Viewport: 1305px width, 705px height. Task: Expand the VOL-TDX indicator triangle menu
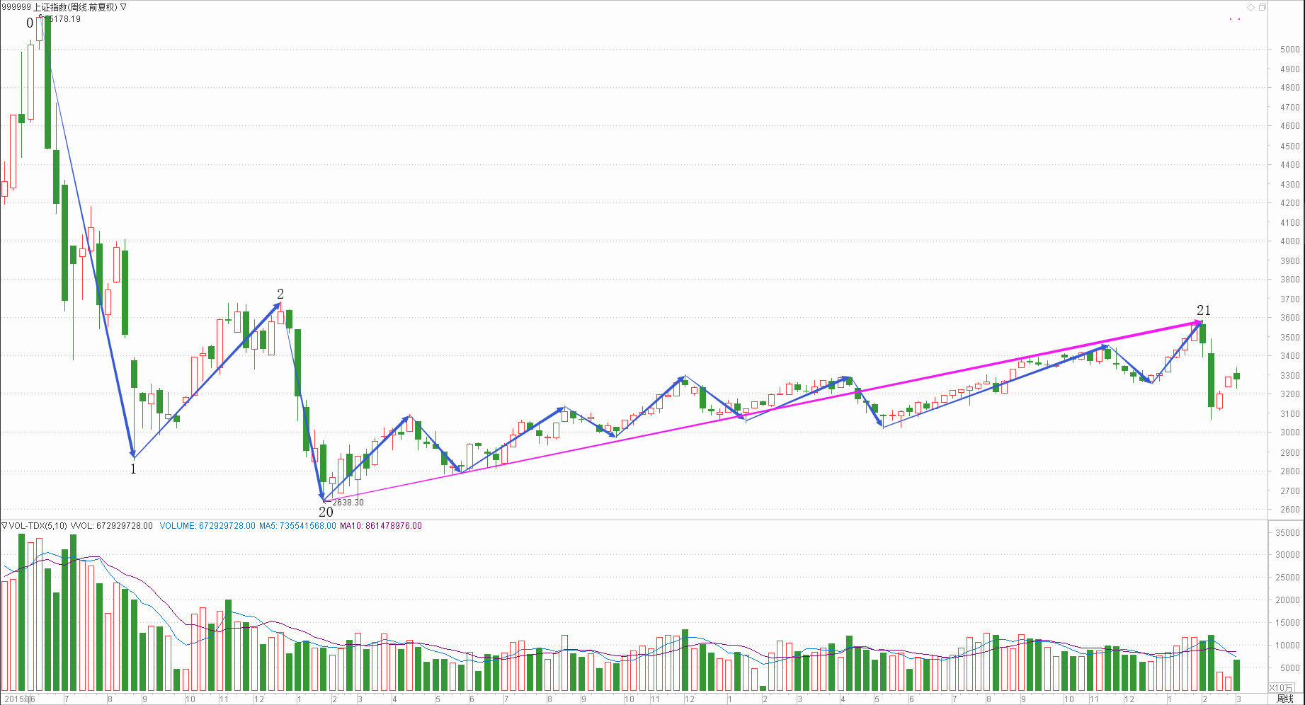click(x=4, y=526)
